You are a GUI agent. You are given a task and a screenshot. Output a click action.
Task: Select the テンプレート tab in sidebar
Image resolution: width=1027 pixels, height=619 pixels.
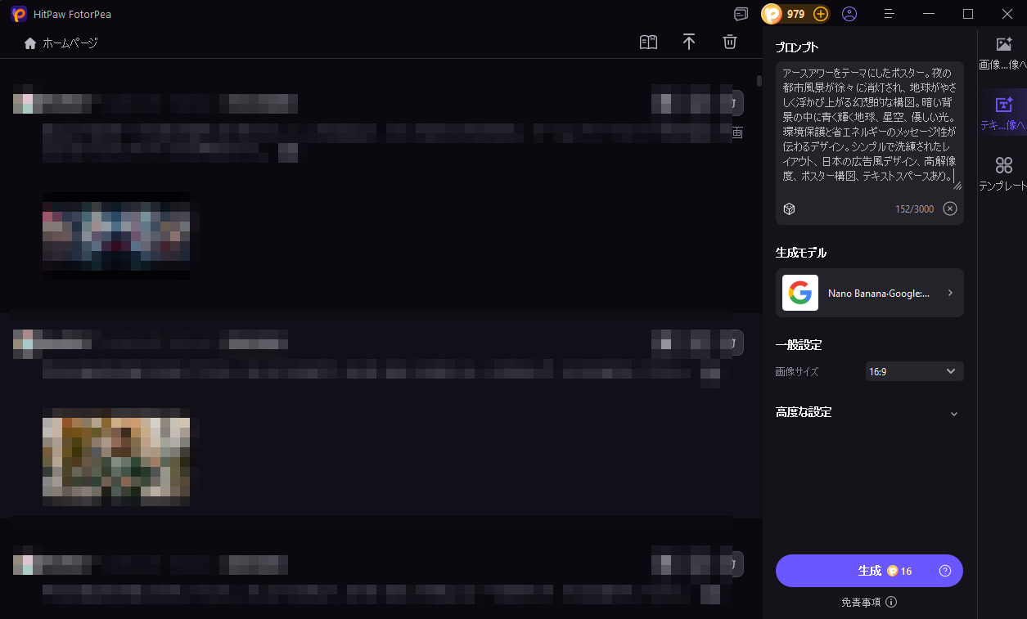point(1003,174)
